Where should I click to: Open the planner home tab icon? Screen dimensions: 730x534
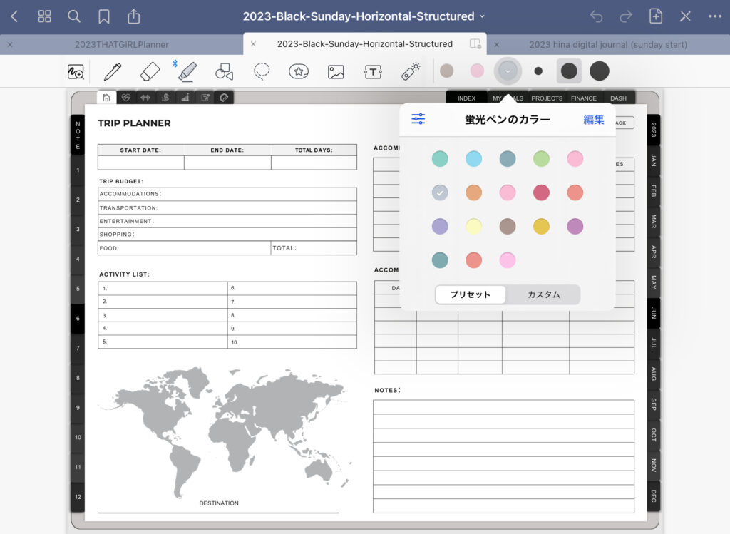coord(107,97)
